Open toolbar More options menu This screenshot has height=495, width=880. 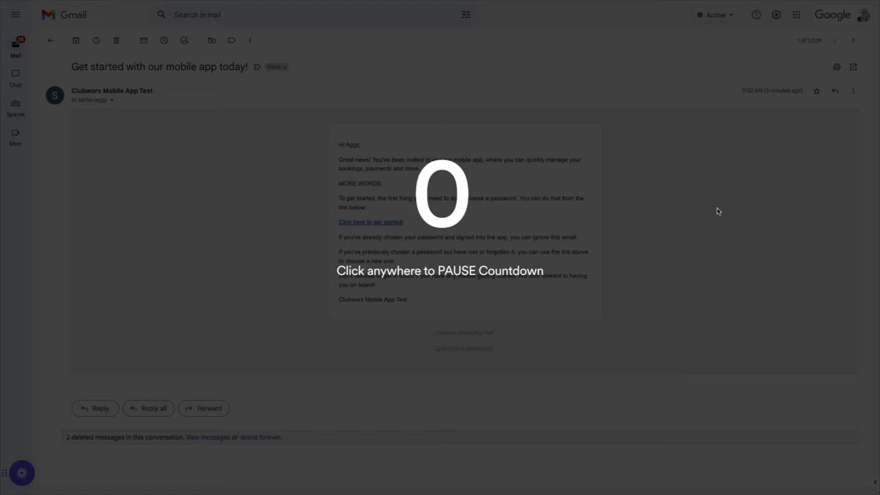pyautogui.click(x=250, y=41)
